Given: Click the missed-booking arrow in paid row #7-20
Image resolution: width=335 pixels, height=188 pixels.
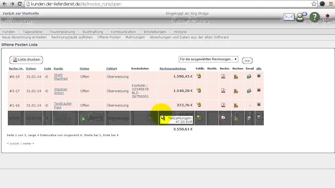Looking at the screenshot, I should click(199, 118).
